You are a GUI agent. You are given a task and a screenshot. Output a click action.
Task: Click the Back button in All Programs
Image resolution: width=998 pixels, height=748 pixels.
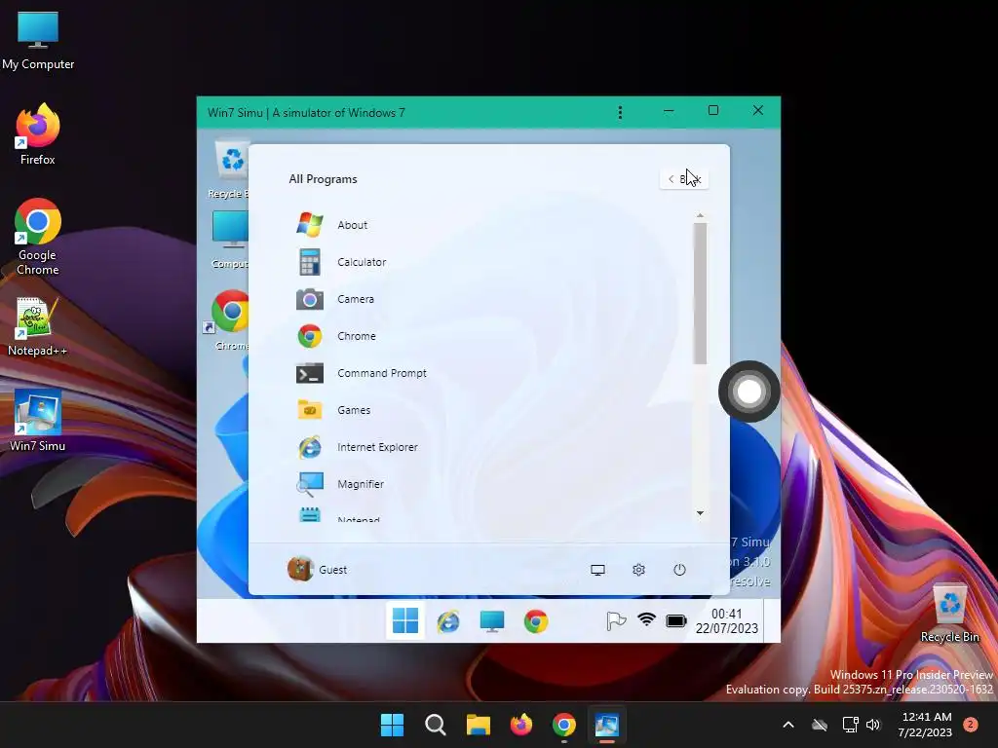[684, 179]
